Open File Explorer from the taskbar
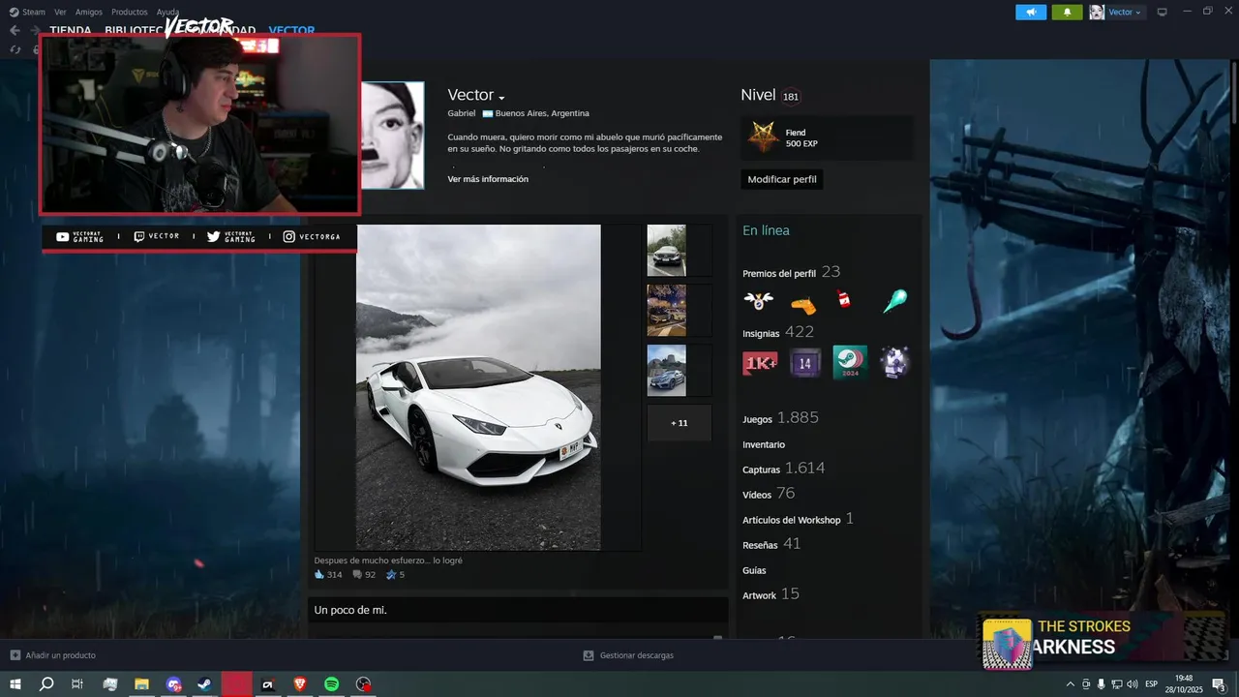The image size is (1239, 697). point(141,684)
